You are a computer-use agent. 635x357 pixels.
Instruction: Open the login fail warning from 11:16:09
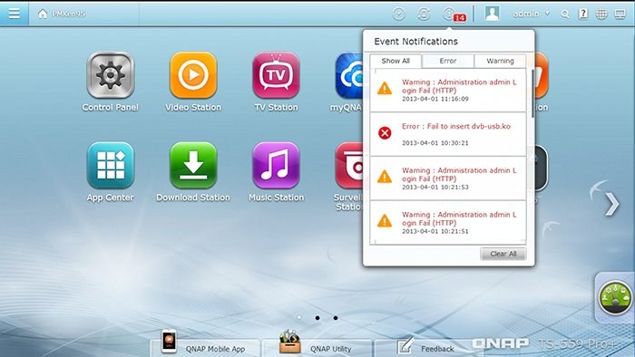click(x=448, y=91)
